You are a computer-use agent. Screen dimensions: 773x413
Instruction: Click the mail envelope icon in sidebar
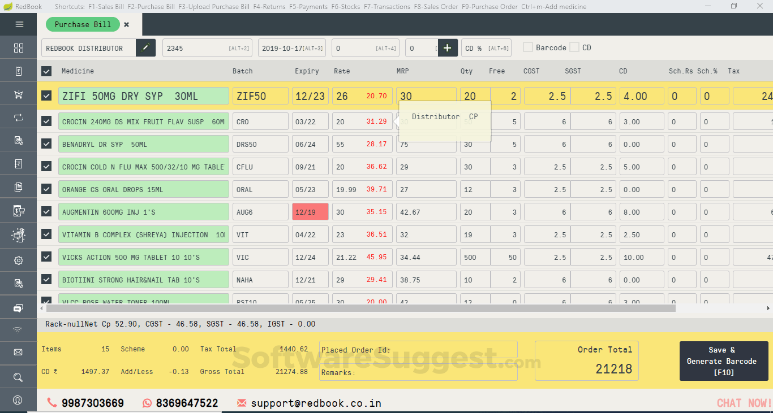18,351
